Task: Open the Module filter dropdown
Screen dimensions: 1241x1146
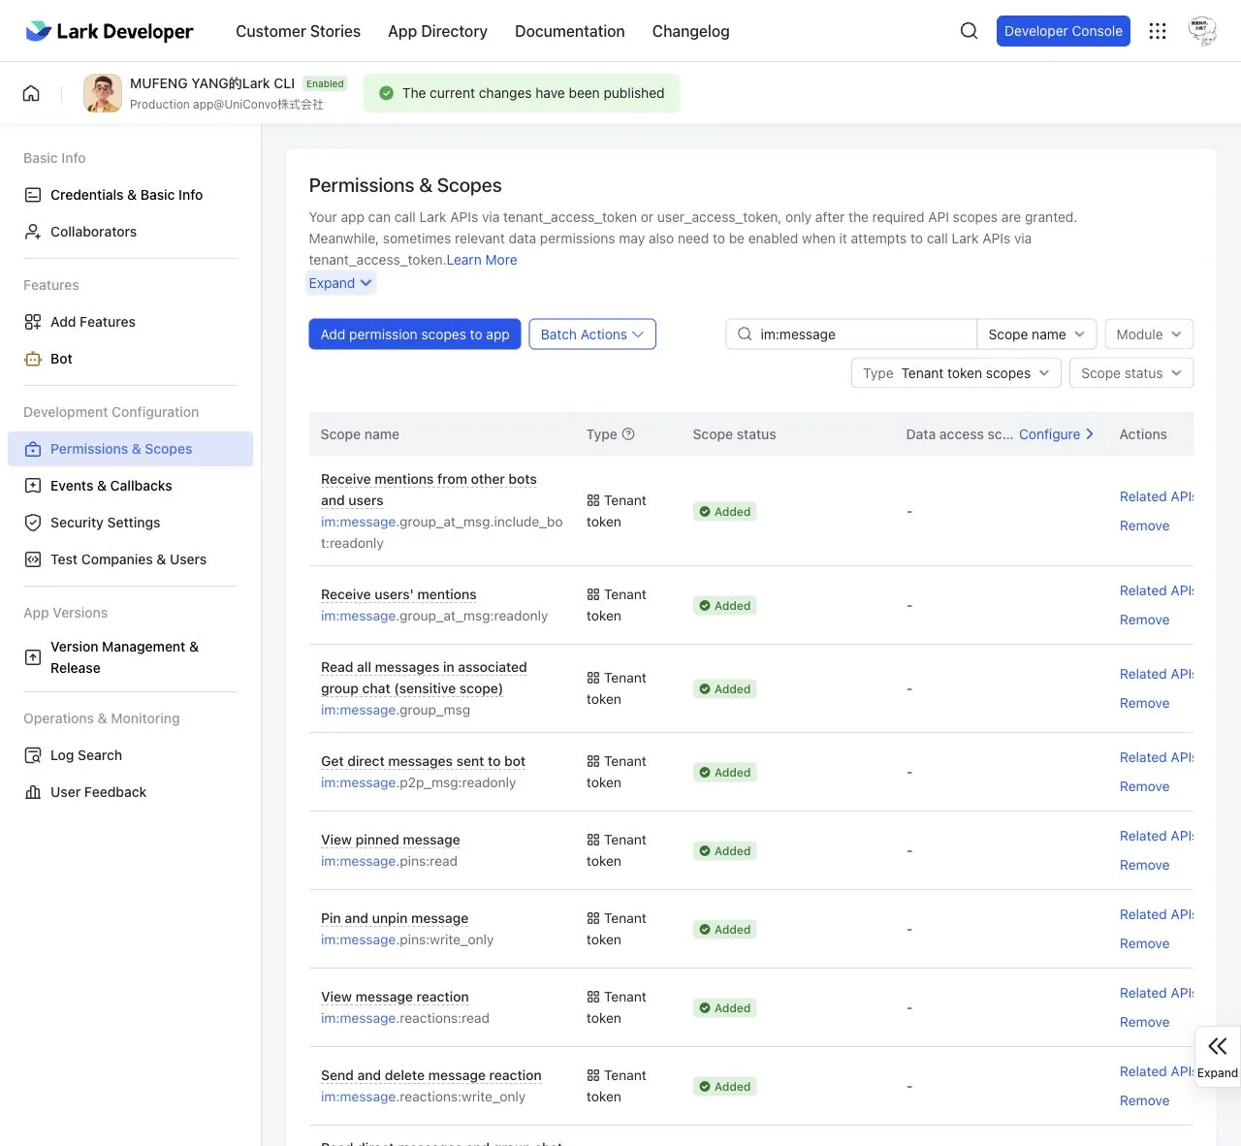Action: [x=1149, y=334]
